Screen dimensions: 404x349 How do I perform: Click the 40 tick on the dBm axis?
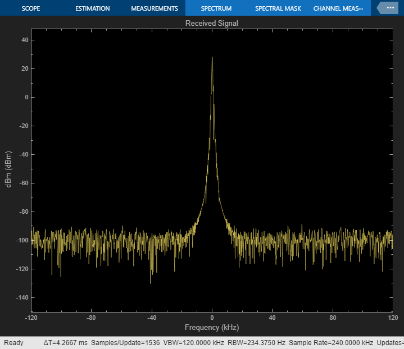click(x=25, y=40)
